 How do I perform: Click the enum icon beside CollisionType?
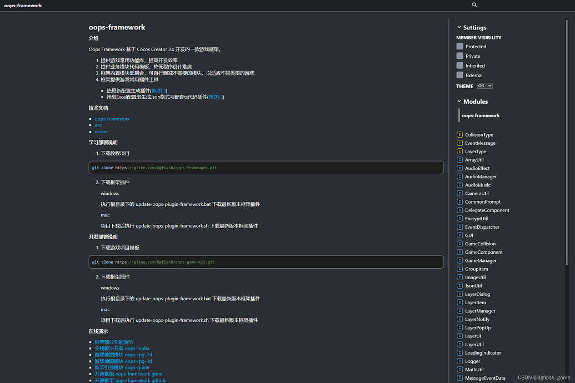click(461, 134)
